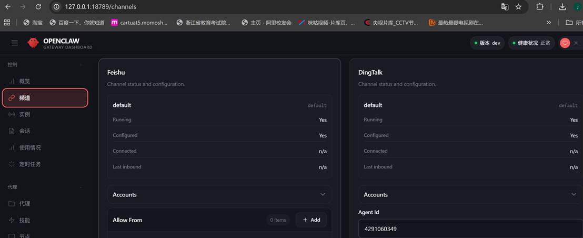This screenshot has width=583, height=238.
Task: Click the Allow From label
Action: click(x=127, y=220)
